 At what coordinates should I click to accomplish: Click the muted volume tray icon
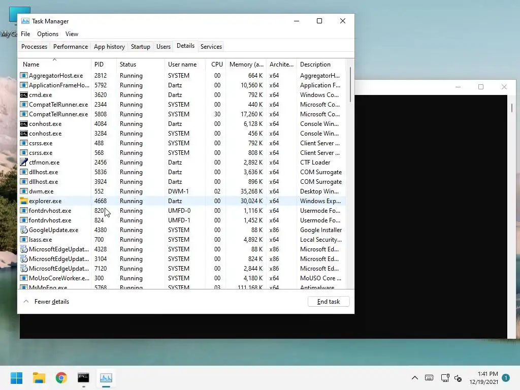point(458,378)
